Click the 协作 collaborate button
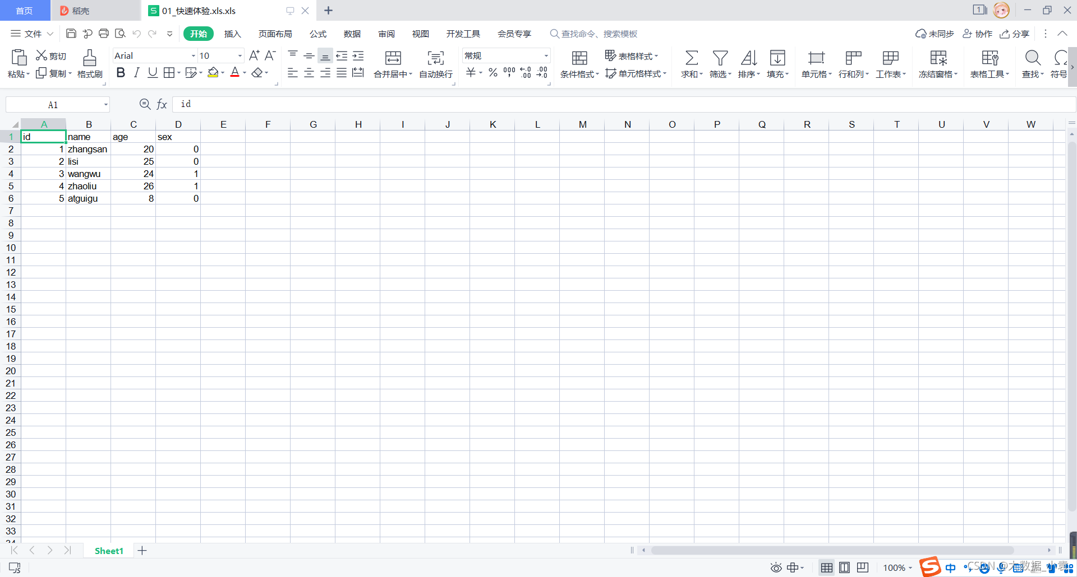 pyautogui.click(x=978, y=34)
